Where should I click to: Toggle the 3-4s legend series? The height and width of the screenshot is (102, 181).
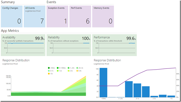pos(79,71)
